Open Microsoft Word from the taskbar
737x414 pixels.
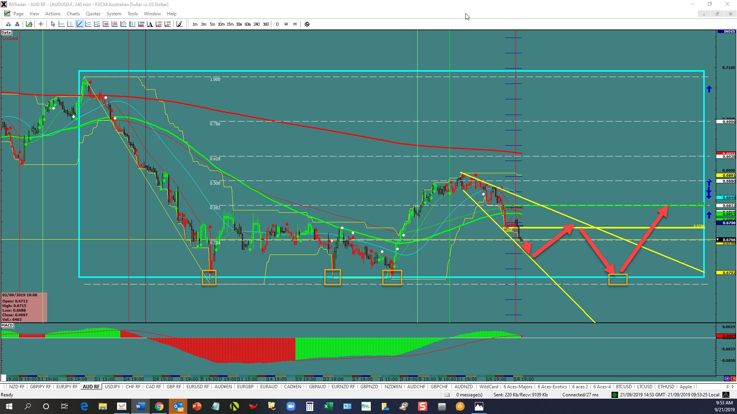[x=140, y=406]
